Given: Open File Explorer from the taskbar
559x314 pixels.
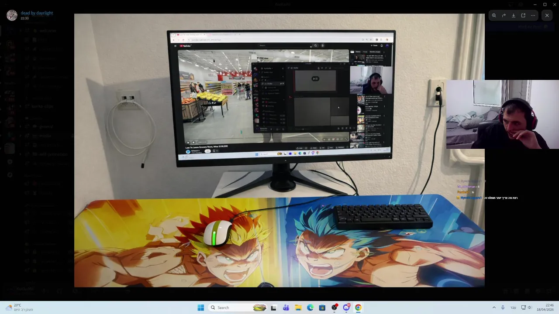Looking at the screenshot, I should click(x=298, y=307).
